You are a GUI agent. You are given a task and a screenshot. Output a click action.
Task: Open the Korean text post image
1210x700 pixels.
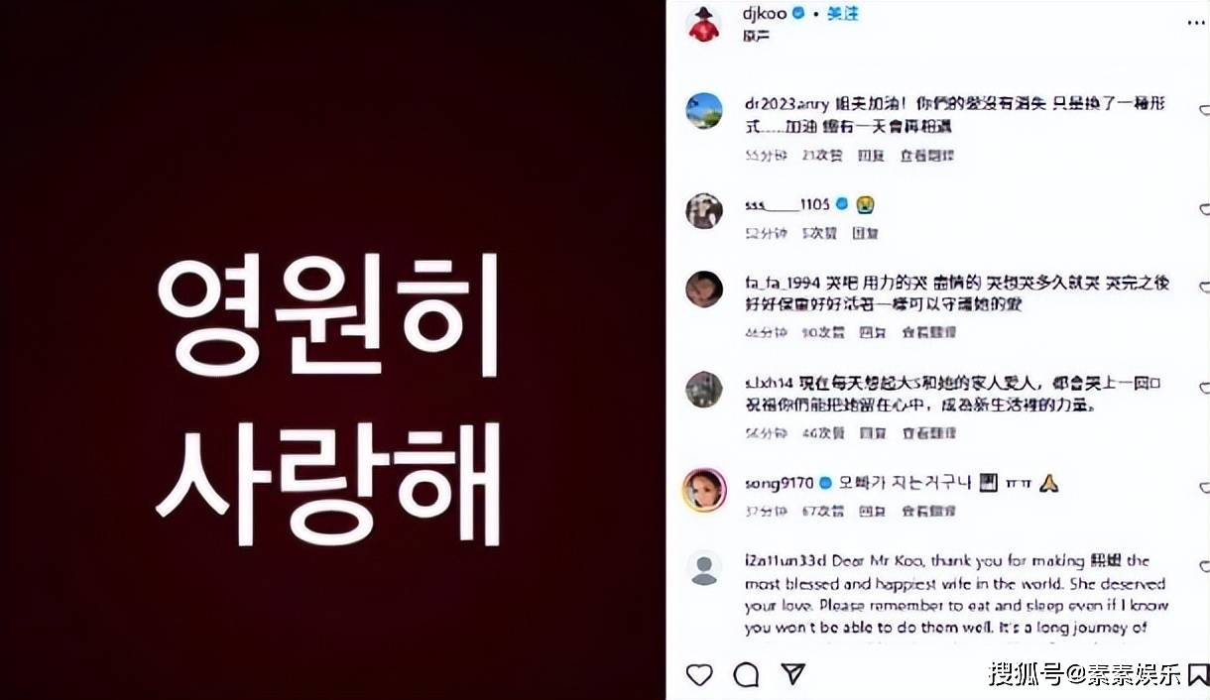coord(332,350)
